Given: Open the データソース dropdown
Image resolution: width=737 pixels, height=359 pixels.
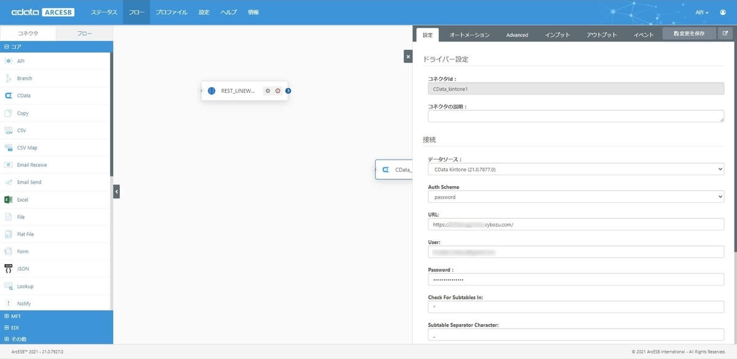Looking at the screenshot, I should (x=576, y=169).
